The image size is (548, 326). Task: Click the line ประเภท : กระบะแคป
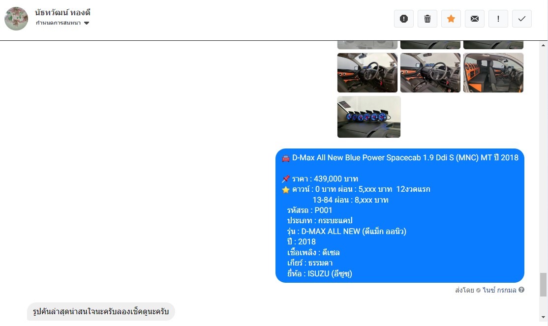pyautogui.click(x=320, y=221)
